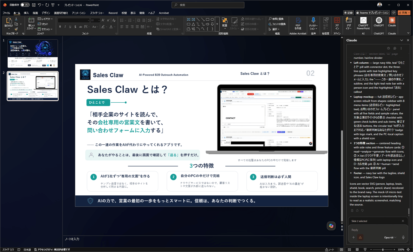
Task: Click the font color A button
Action: click(x=111, y=27)
